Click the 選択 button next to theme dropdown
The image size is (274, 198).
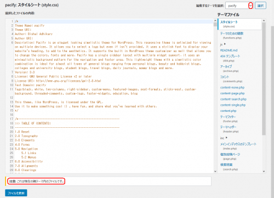260,5
